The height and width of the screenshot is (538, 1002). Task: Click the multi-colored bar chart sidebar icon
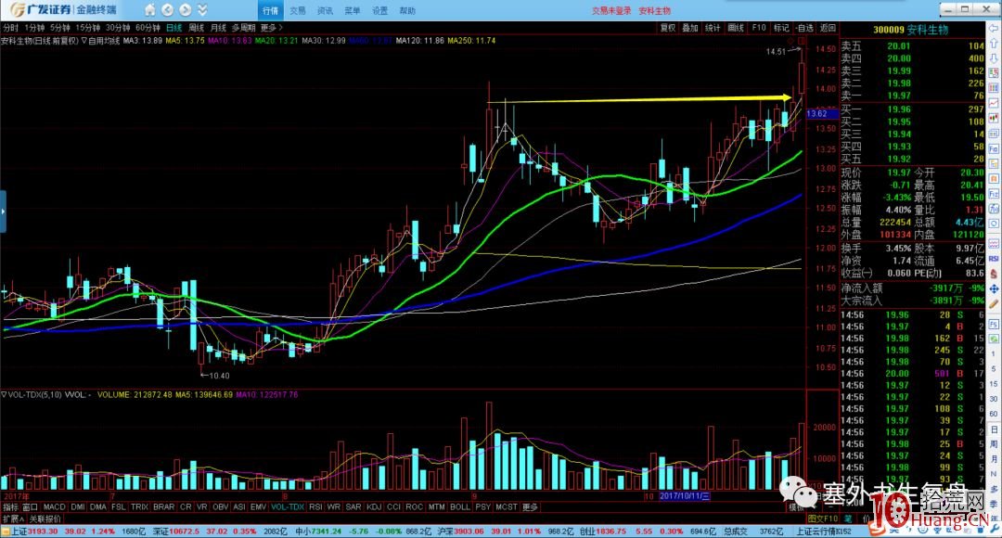click(x=995, y=88)
